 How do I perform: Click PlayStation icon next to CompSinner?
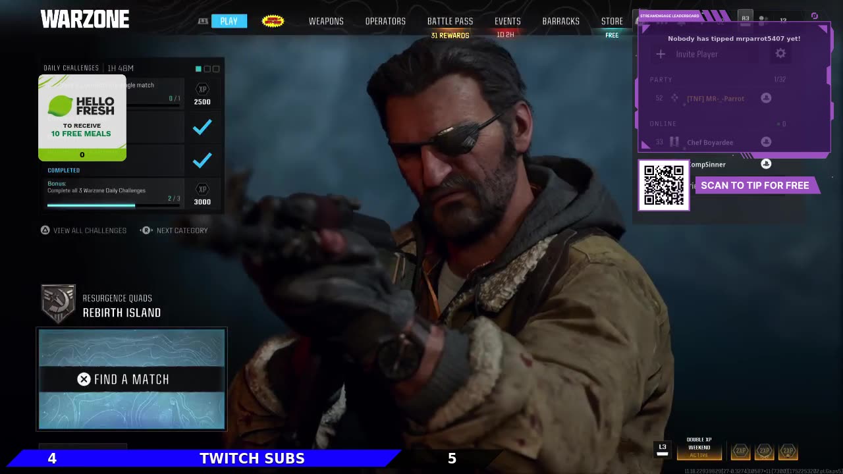click(766, 163)
